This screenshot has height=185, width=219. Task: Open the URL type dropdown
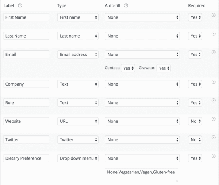[x=78, y=121]
